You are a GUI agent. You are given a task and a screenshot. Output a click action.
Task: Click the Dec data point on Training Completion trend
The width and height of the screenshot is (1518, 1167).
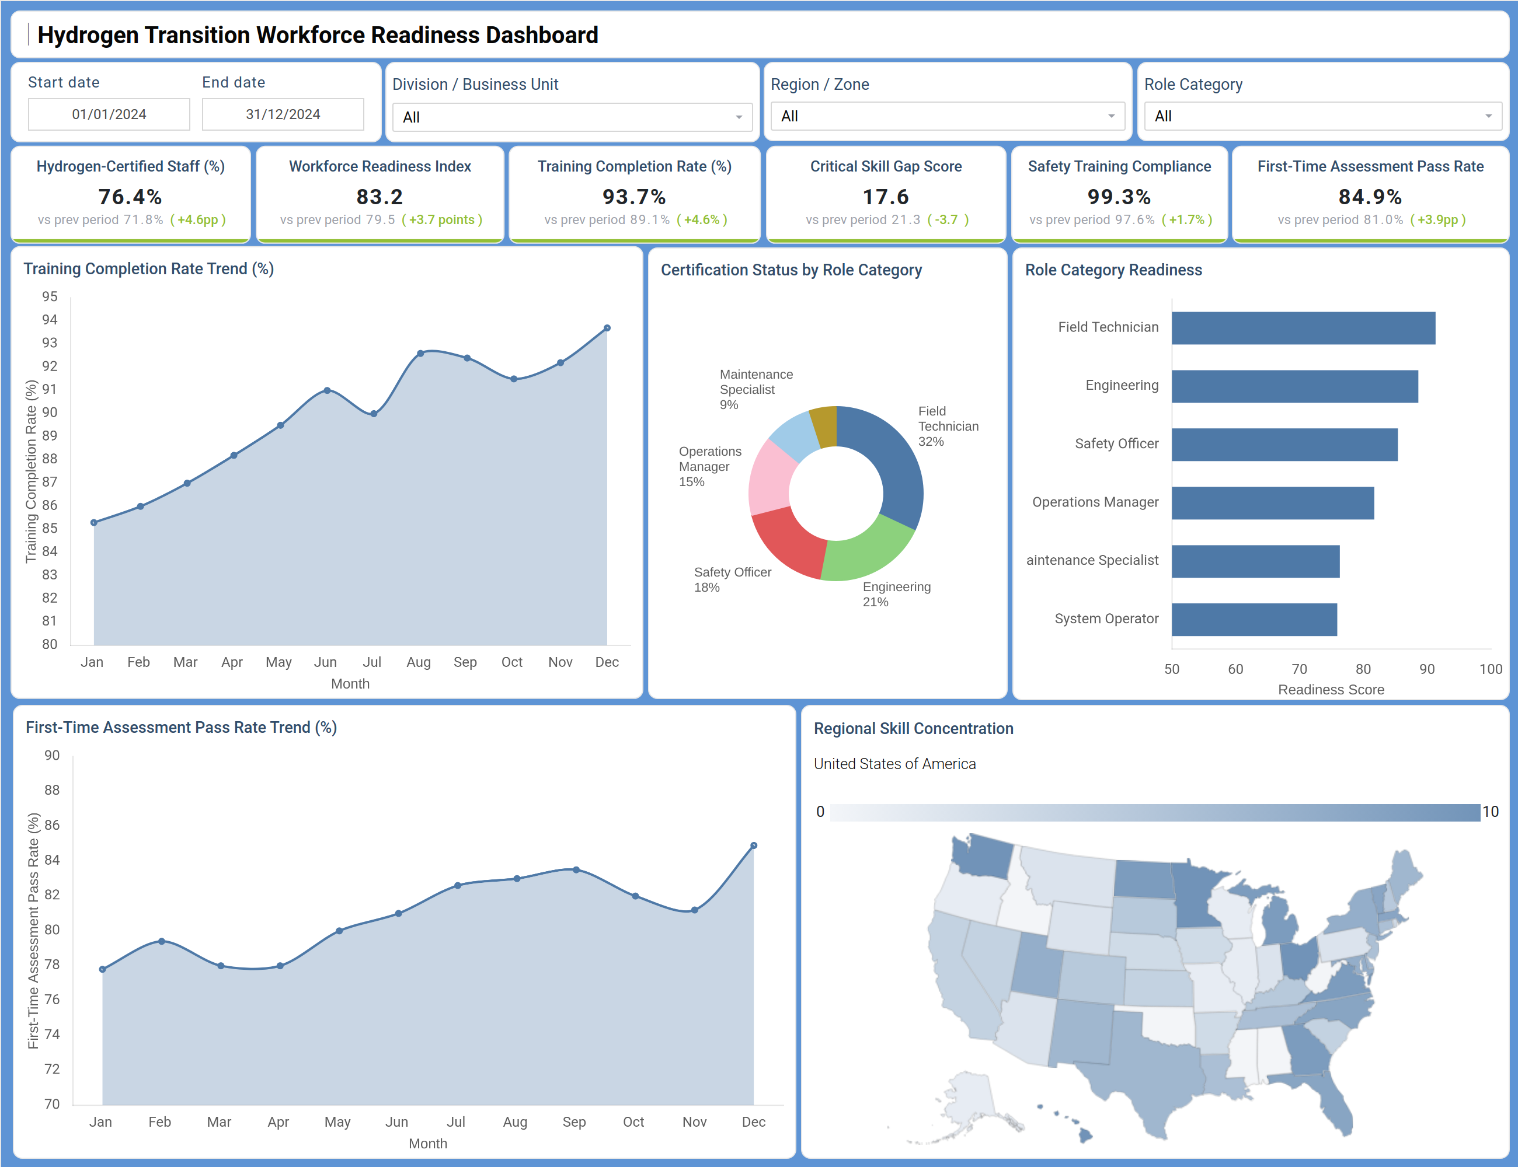tap(607, 328)
